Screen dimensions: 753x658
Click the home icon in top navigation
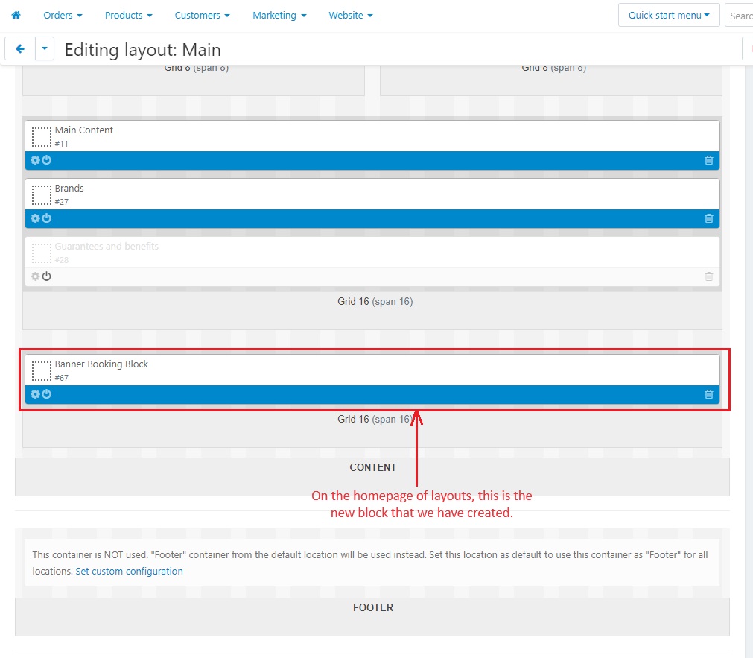click(x=16, y=15)
